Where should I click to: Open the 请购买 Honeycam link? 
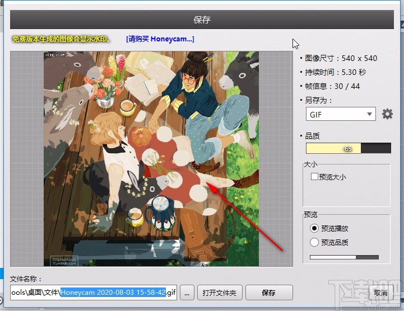pos(160,39)
